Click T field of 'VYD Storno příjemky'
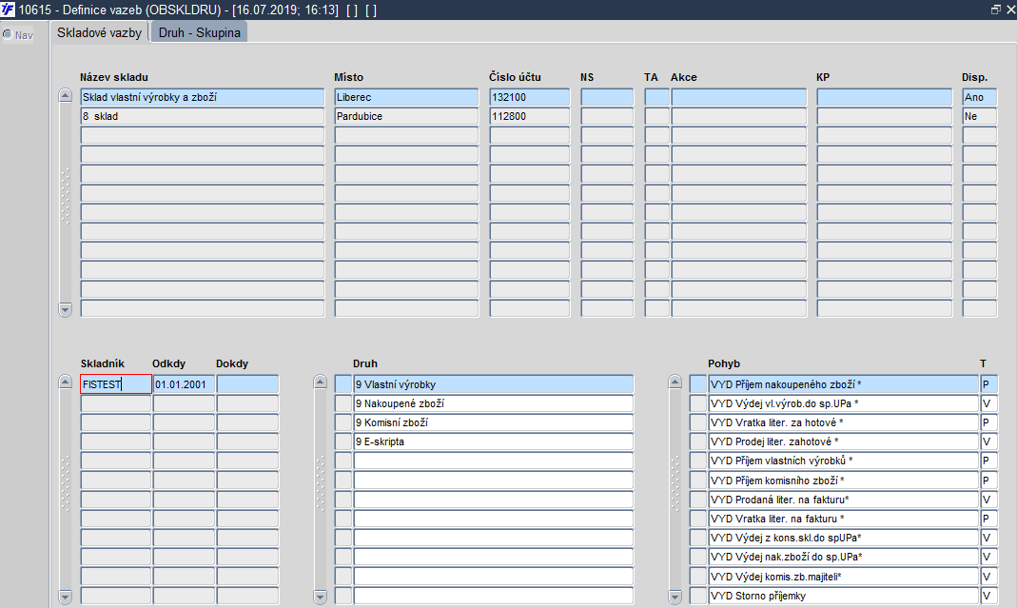This screenshot has width=1017, height=608. [x=988, y=596]
